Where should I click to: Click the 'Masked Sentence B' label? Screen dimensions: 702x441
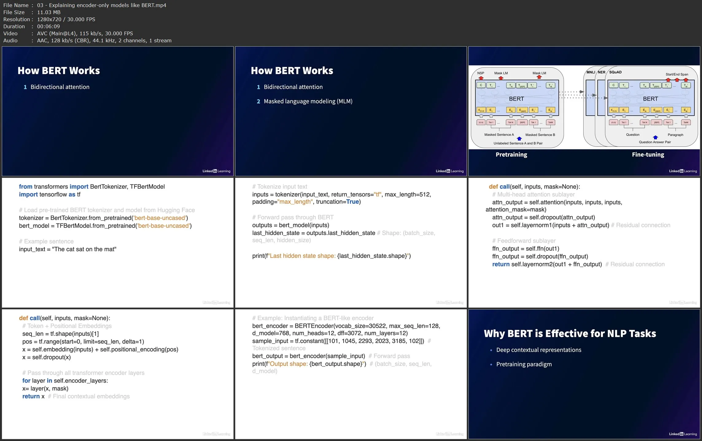click(x=540, y=135)
